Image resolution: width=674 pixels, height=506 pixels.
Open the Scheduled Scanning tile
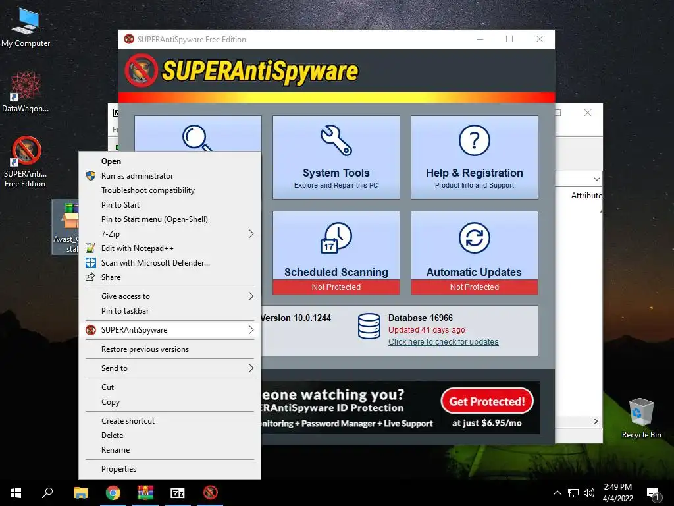point(336,252)
